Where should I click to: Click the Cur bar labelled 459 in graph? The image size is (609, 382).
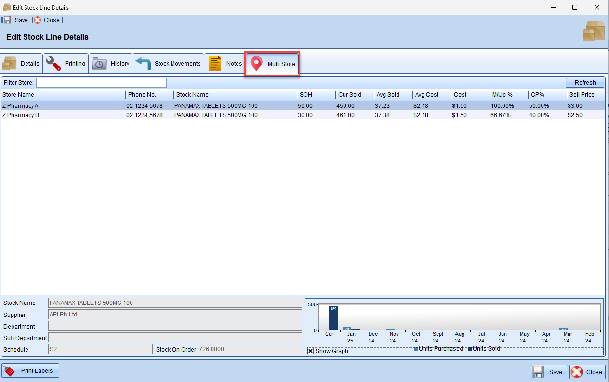(x=333, y=318)
